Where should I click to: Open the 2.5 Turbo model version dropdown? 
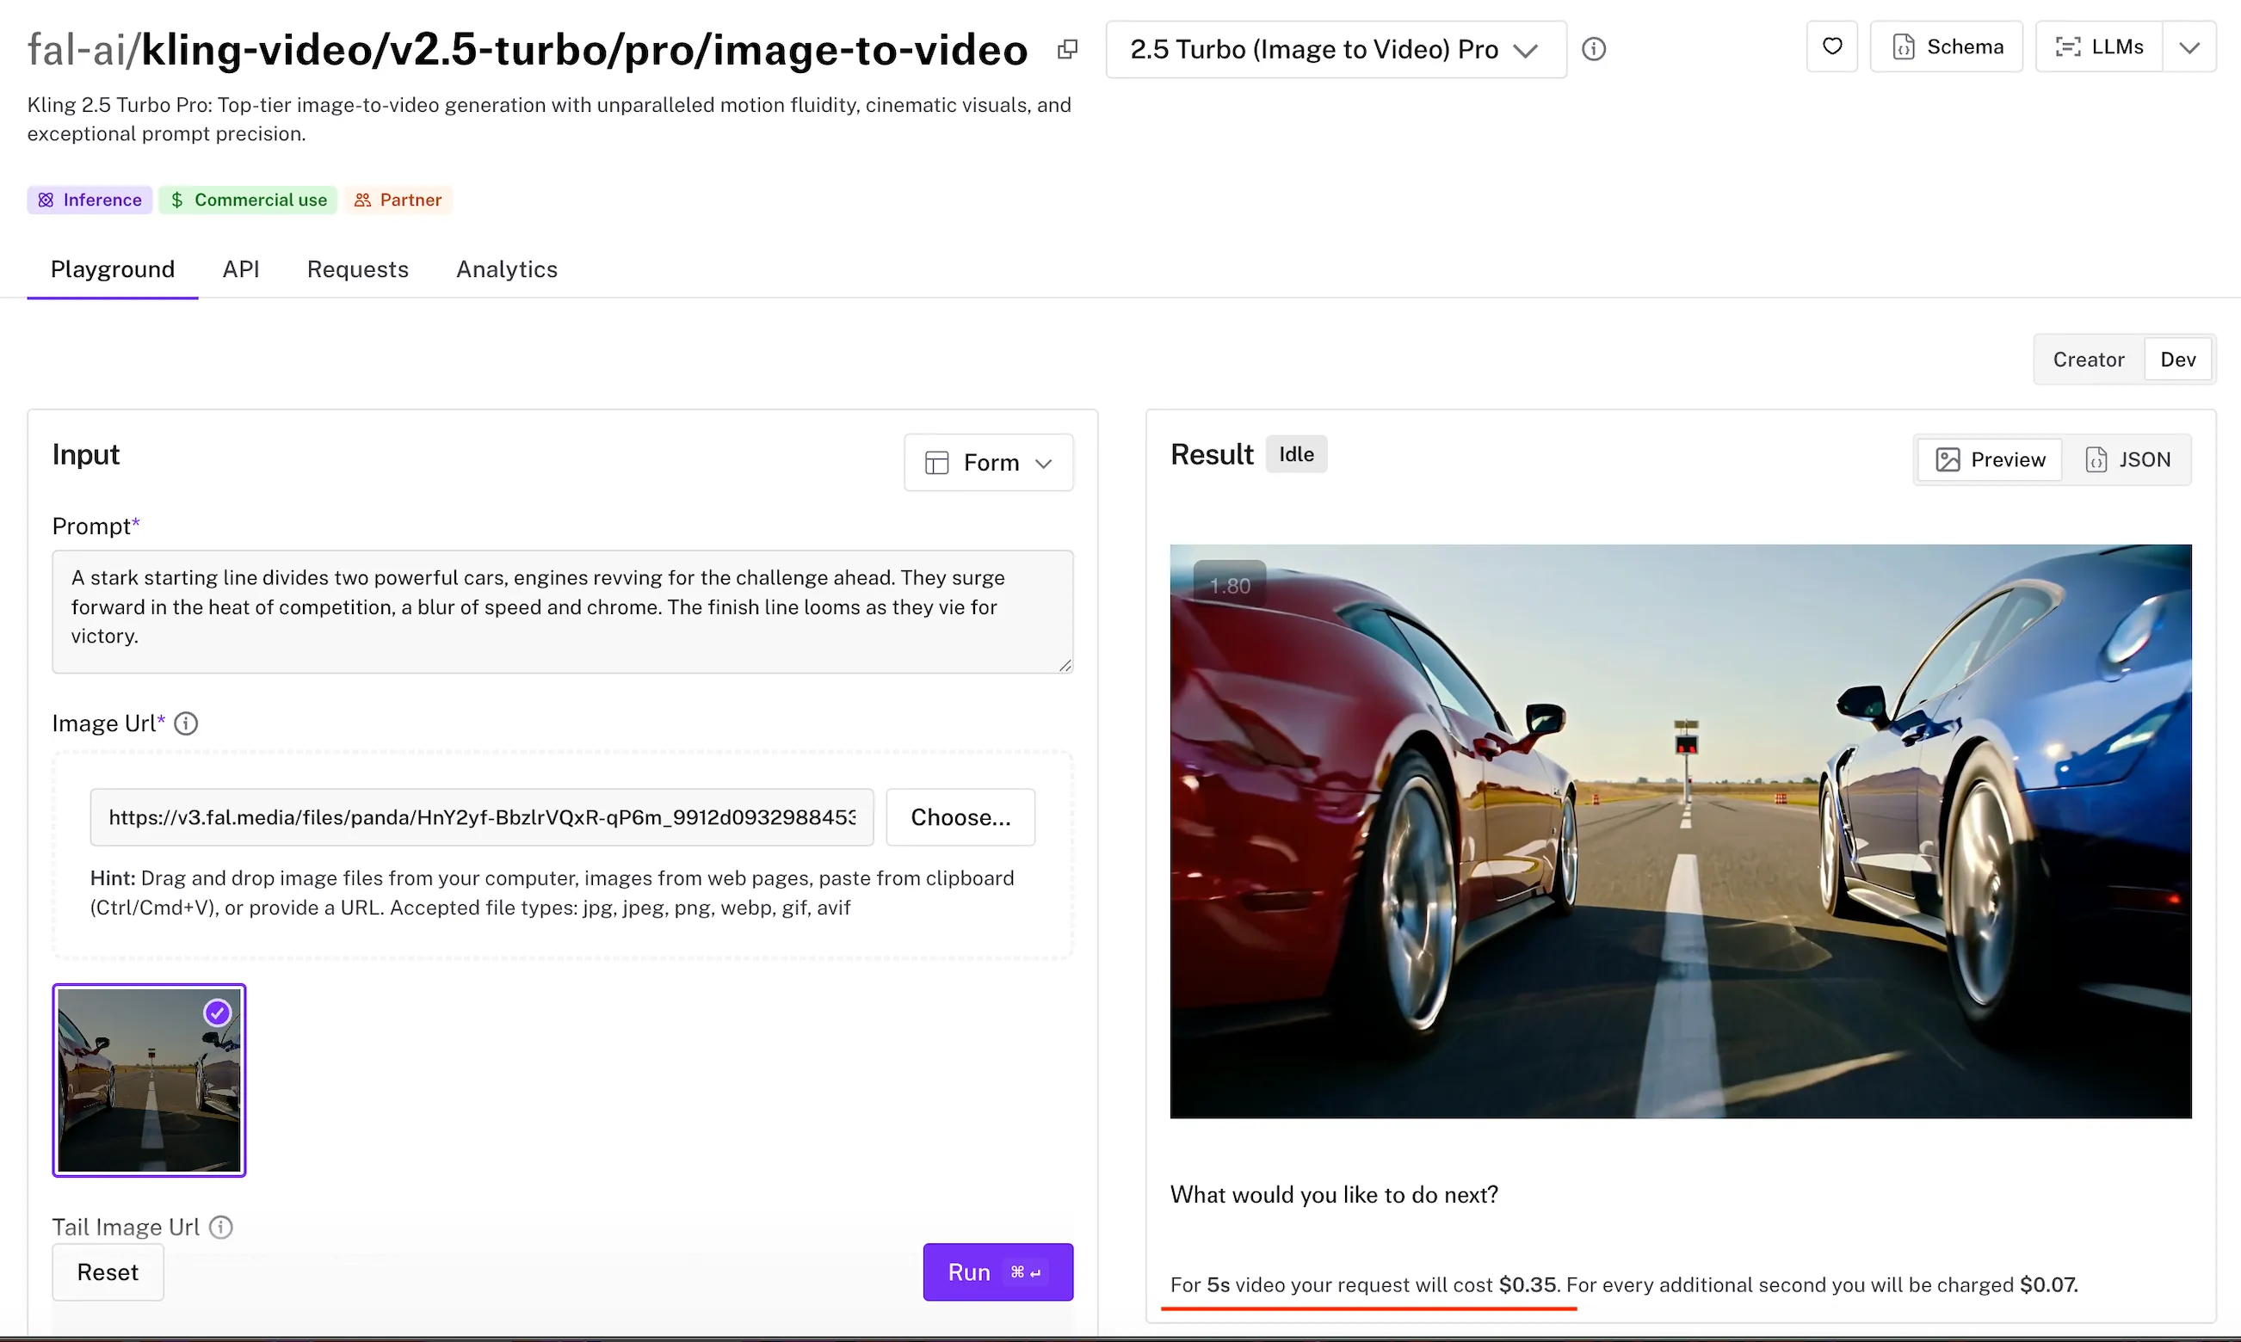pos(1335,50)
